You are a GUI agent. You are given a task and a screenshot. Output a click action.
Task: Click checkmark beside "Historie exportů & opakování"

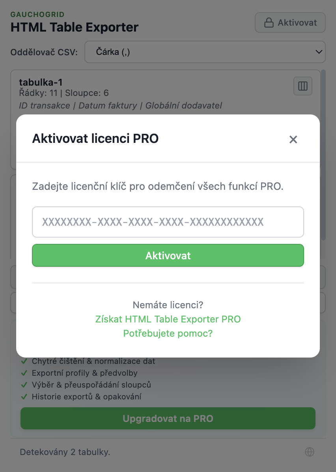coord(24,397)
